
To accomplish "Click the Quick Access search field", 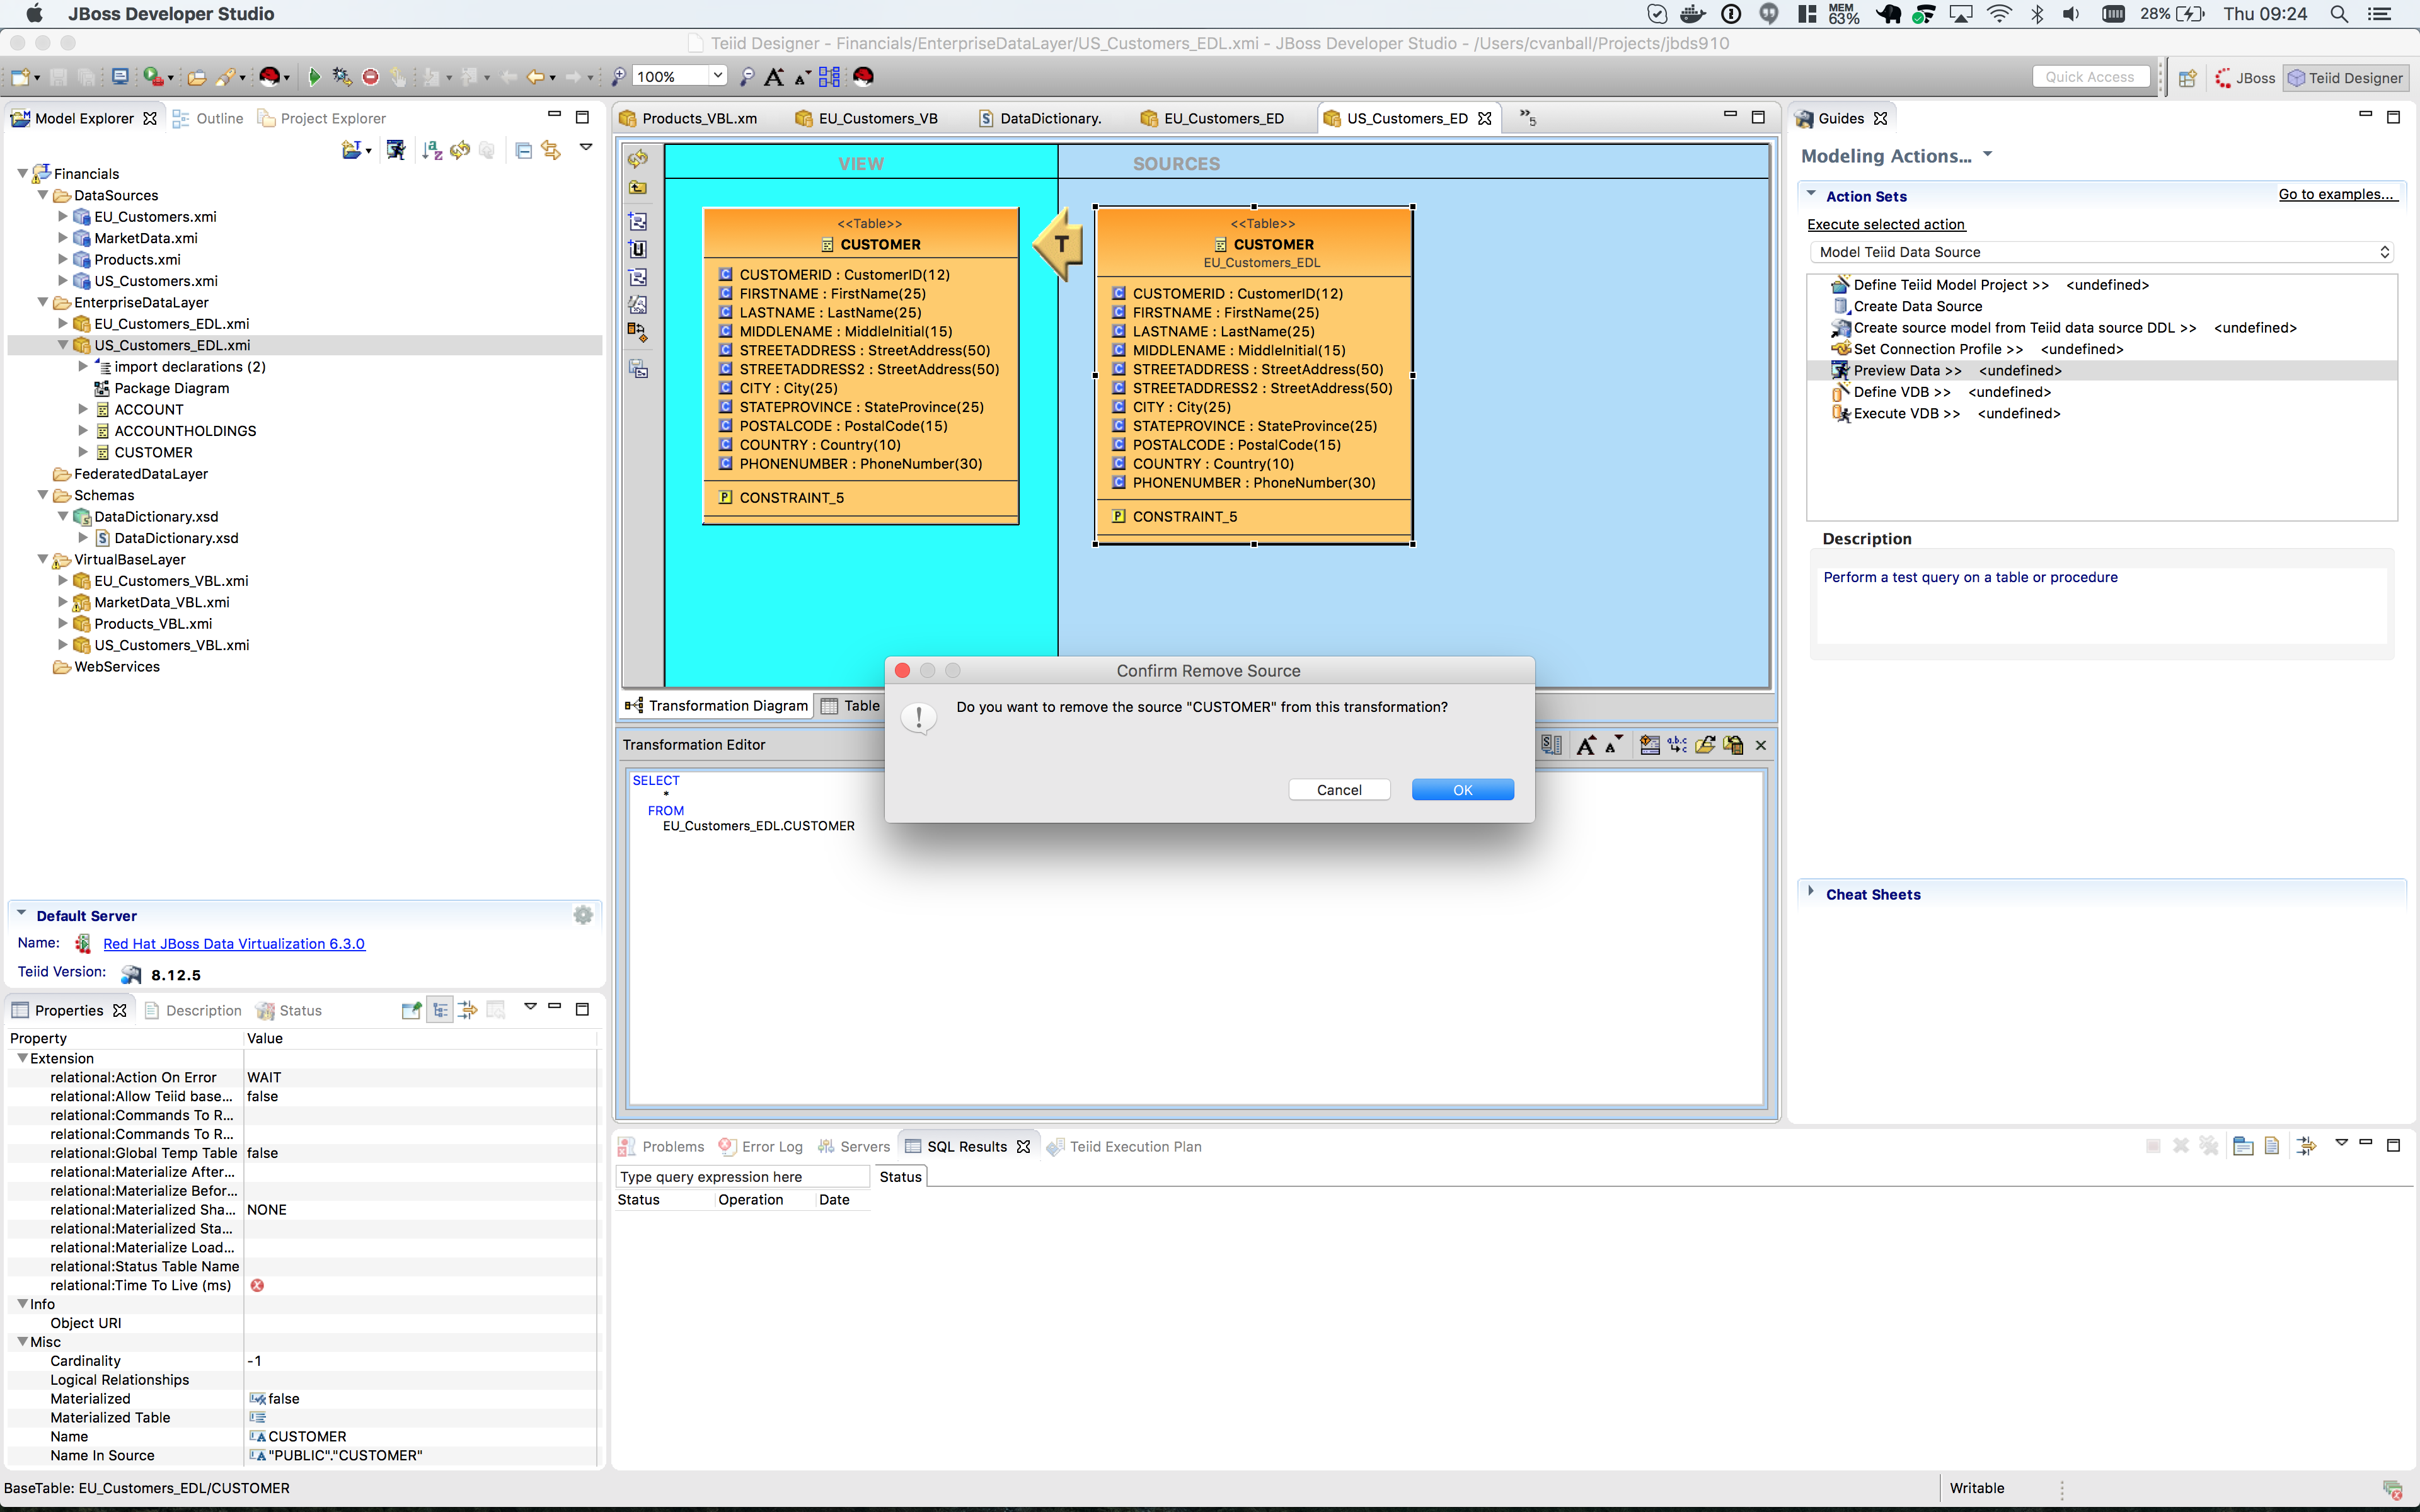I will pyautogui.click(x=2090, y=77).
